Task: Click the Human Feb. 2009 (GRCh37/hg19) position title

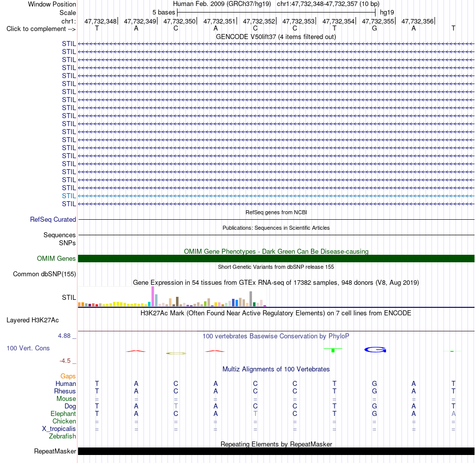Action: tap(221, 4)
